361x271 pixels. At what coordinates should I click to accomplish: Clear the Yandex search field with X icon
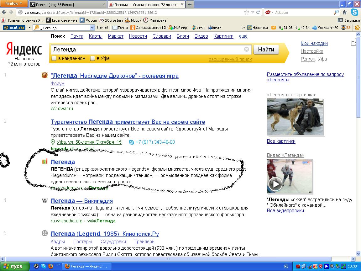pyautogui.click(x=246, y=49)
